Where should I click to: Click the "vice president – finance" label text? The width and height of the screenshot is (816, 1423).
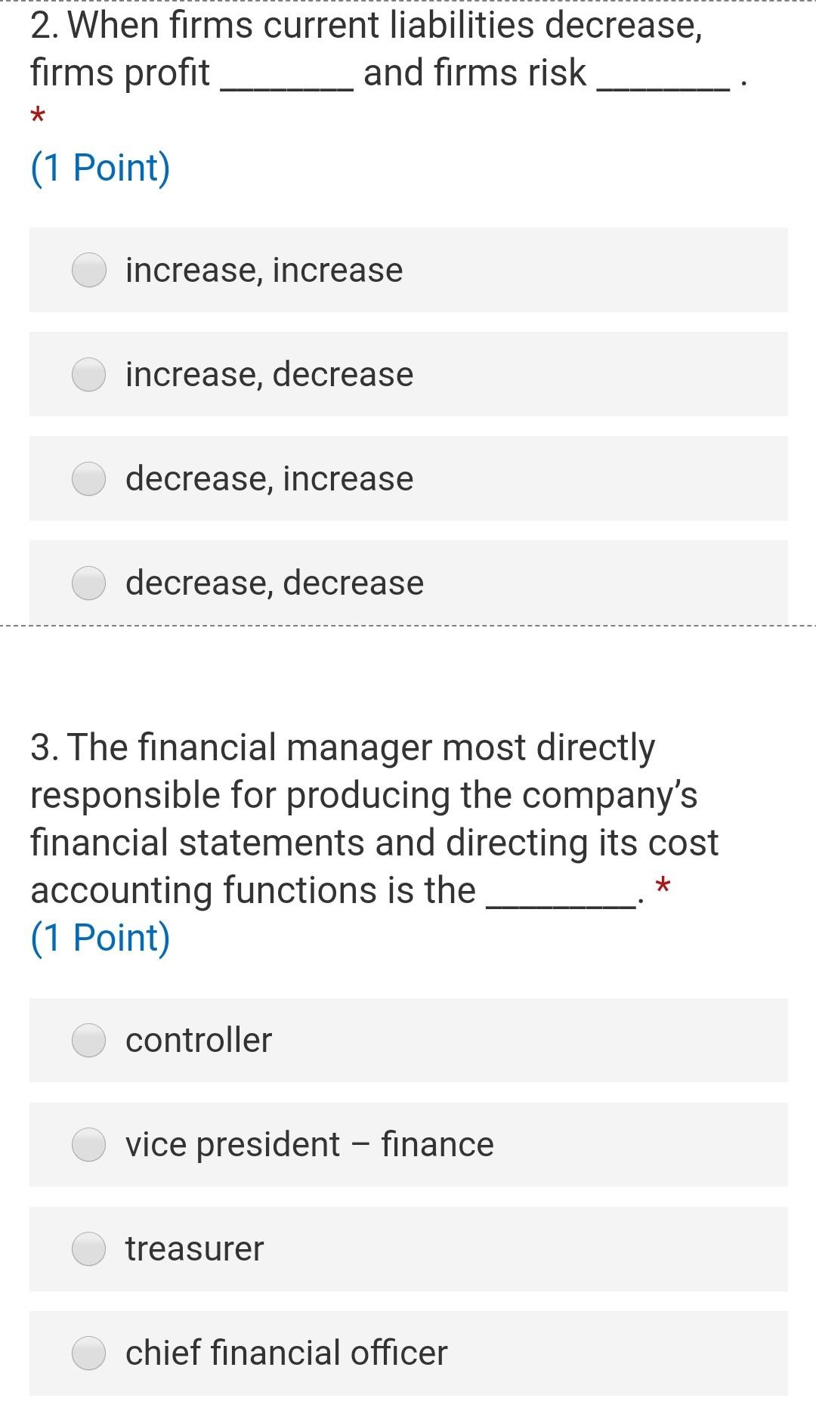pos(310,1144)
